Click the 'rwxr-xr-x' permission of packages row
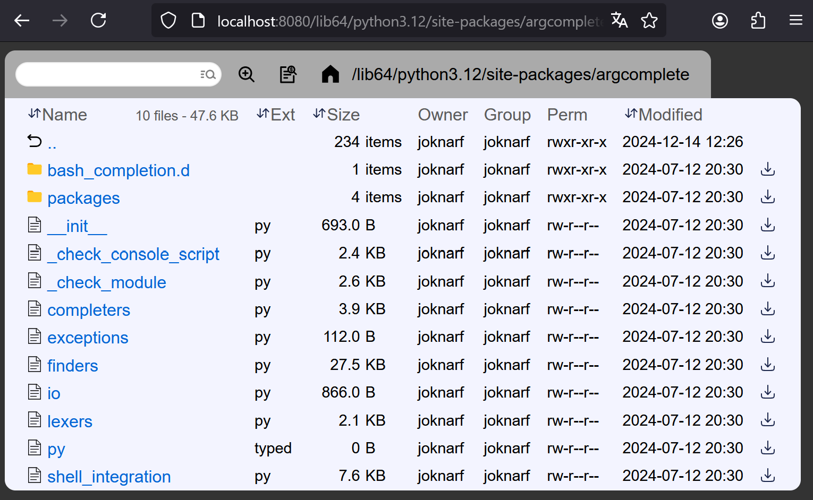Screen dimensions: 813x500 577,197
